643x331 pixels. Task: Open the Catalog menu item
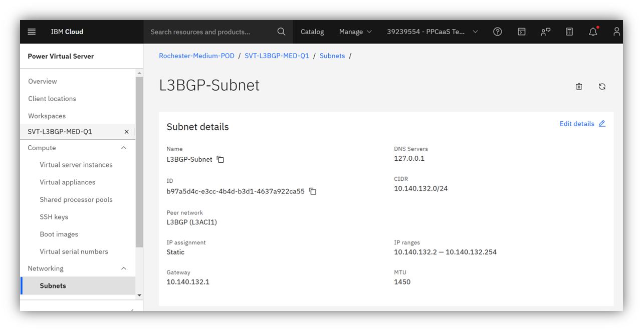click(x=312, y=32)
